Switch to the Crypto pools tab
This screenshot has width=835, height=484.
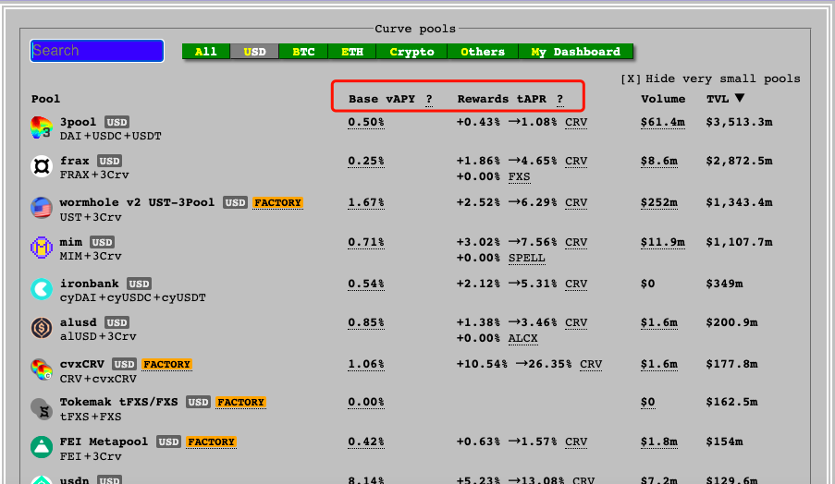click(x=411, y=52)
